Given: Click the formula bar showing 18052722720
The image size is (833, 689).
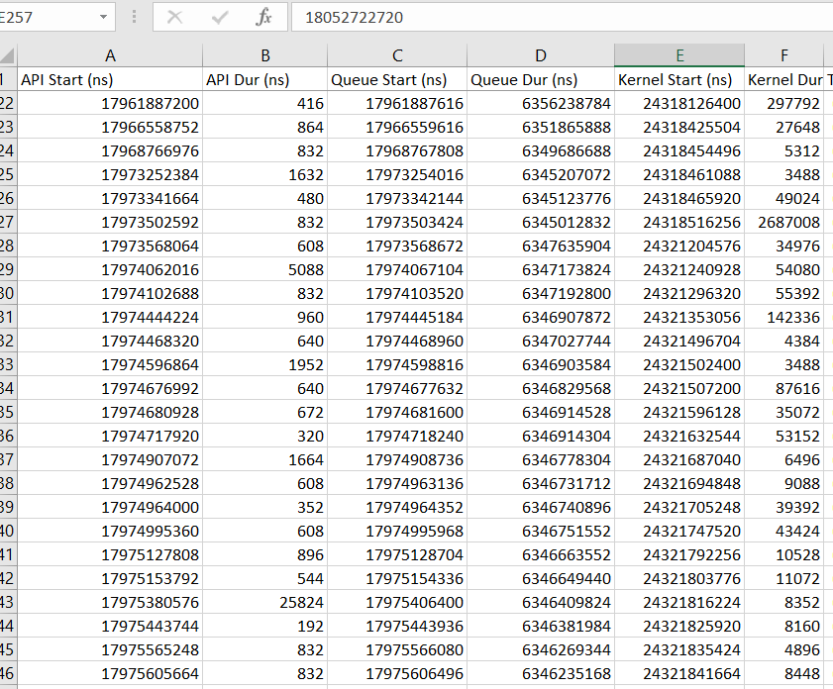Looking at the screenshot, I should [562, 17].
